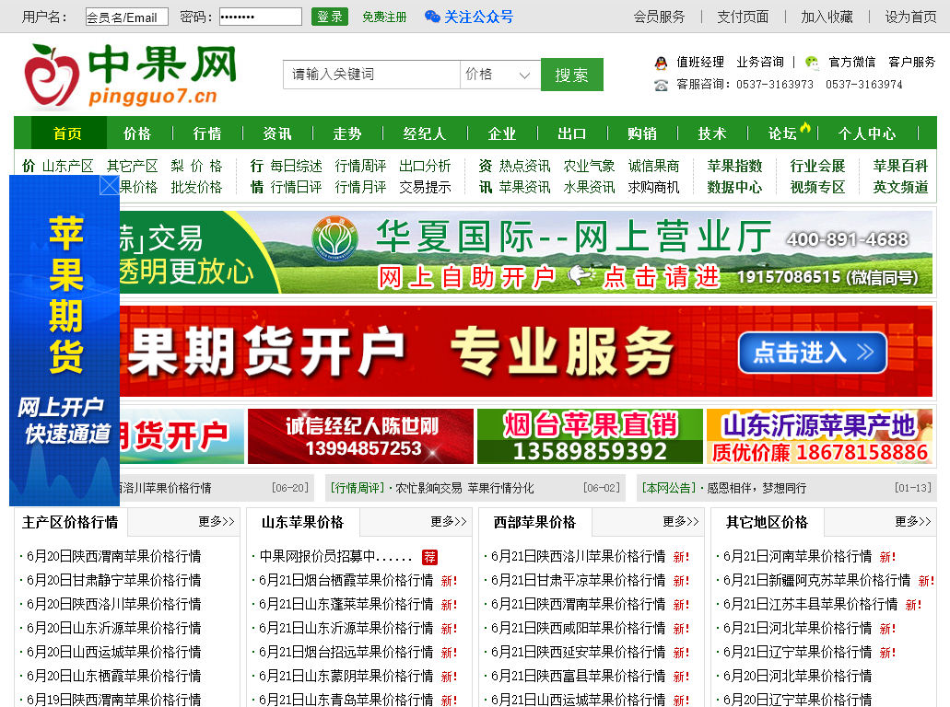Expand 更多>> in 主产区价格行情 panel
The image size is (950, 707).
217,522
